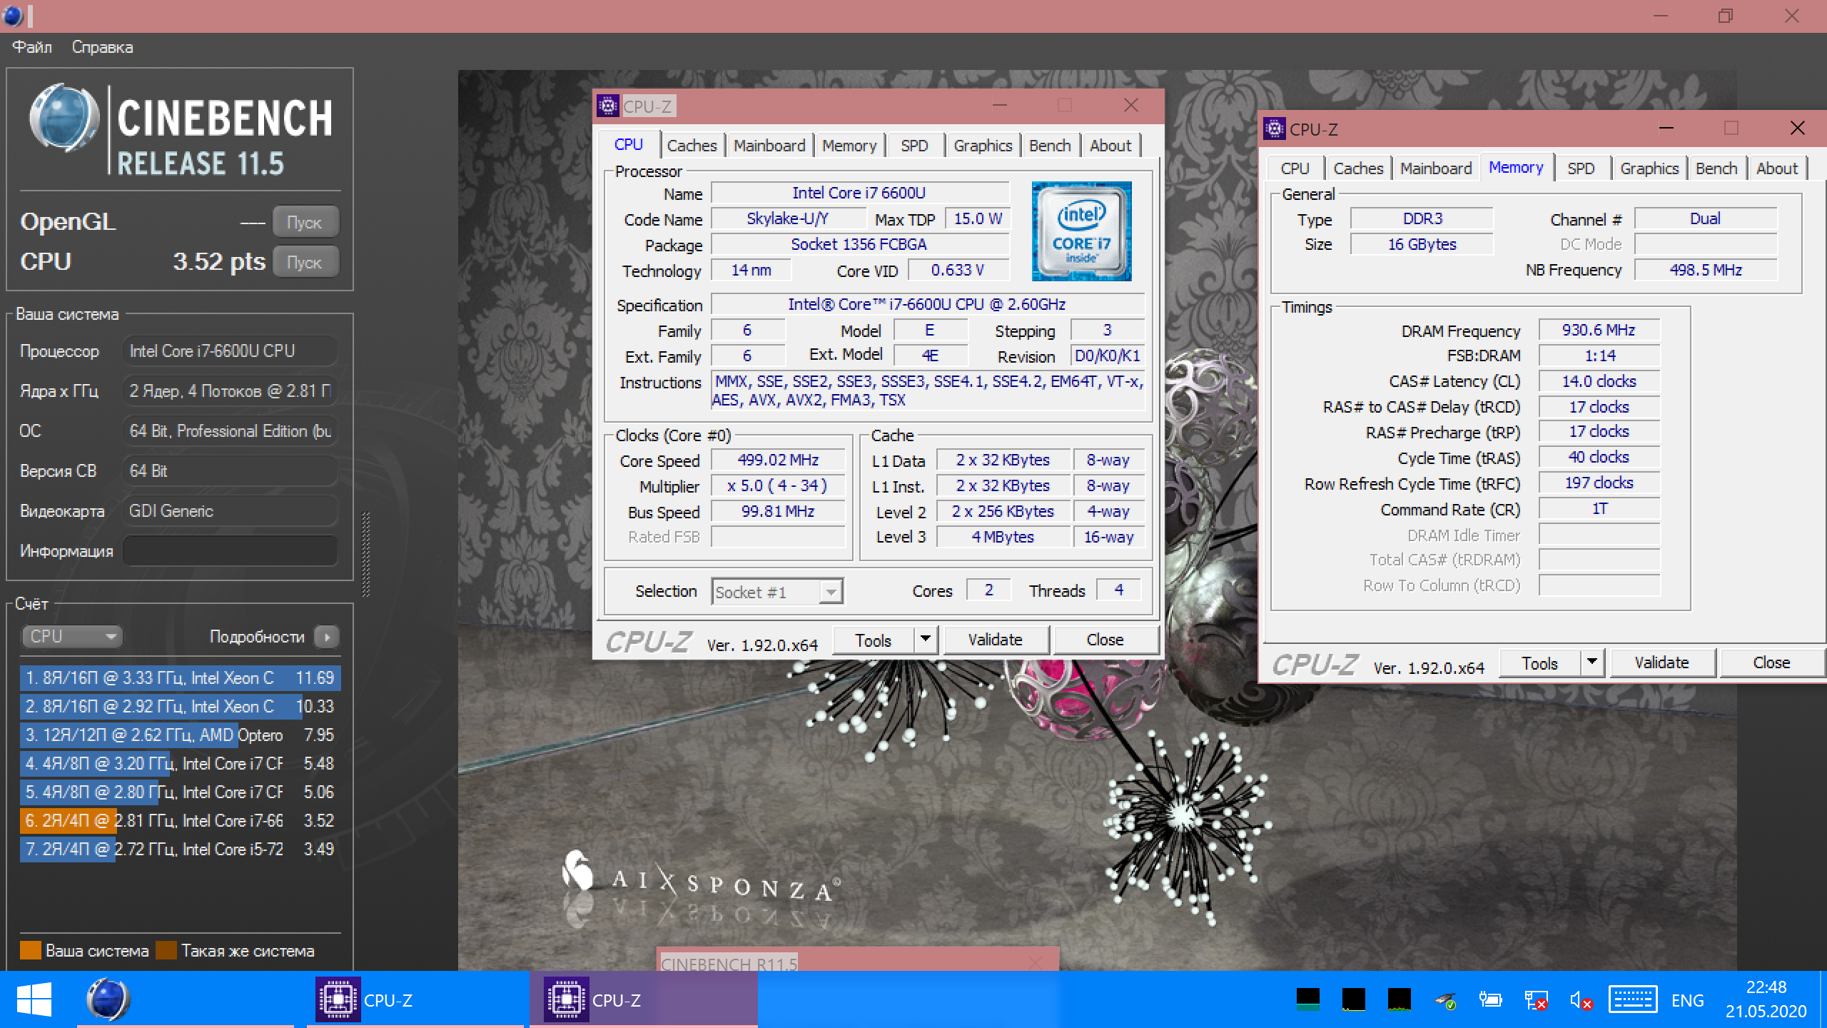Click the red-green CPU graph tray icon
The height and width of the screenshot is (1028, 1827).
1399,999
